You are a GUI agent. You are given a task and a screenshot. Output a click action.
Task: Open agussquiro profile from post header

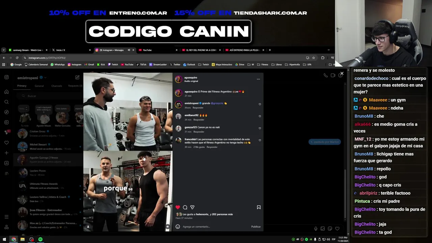coord(191,78)
